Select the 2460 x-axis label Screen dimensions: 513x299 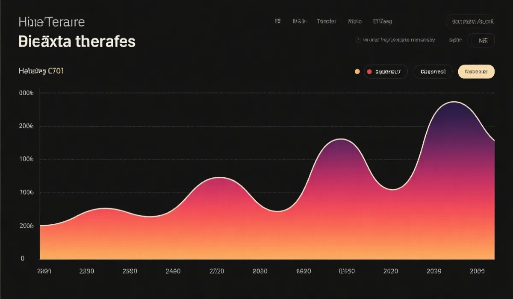coord(173,271)
